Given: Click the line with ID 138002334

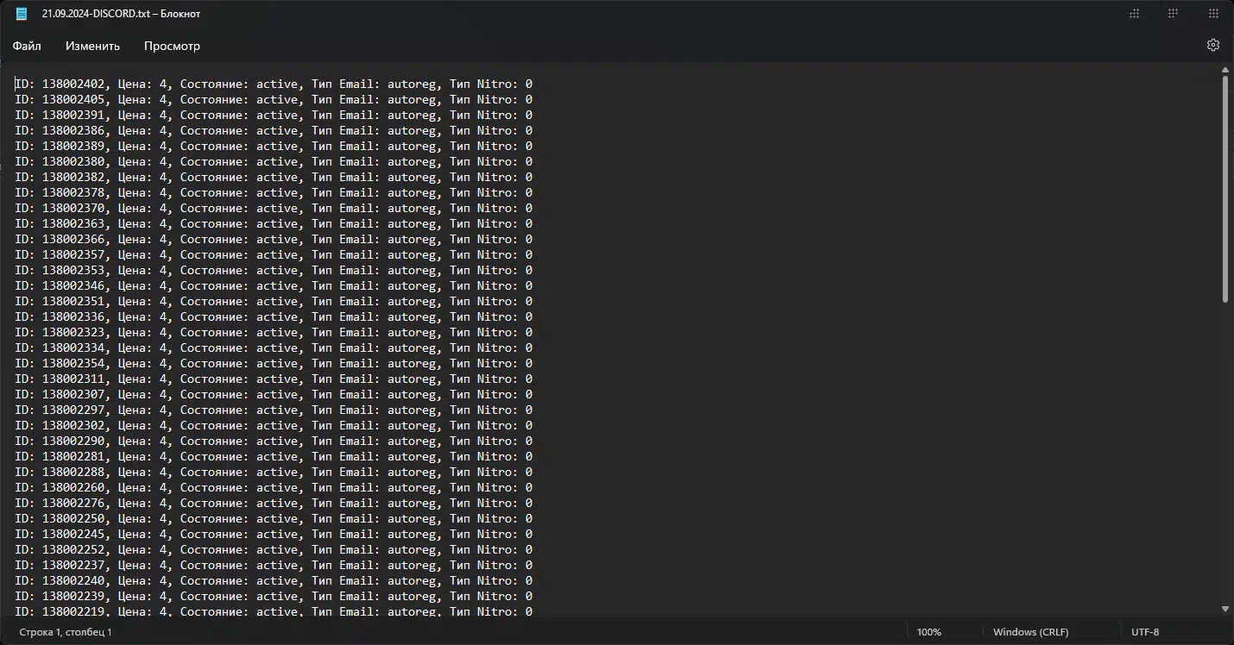Looking at the screenshot, I should point(274,348).
